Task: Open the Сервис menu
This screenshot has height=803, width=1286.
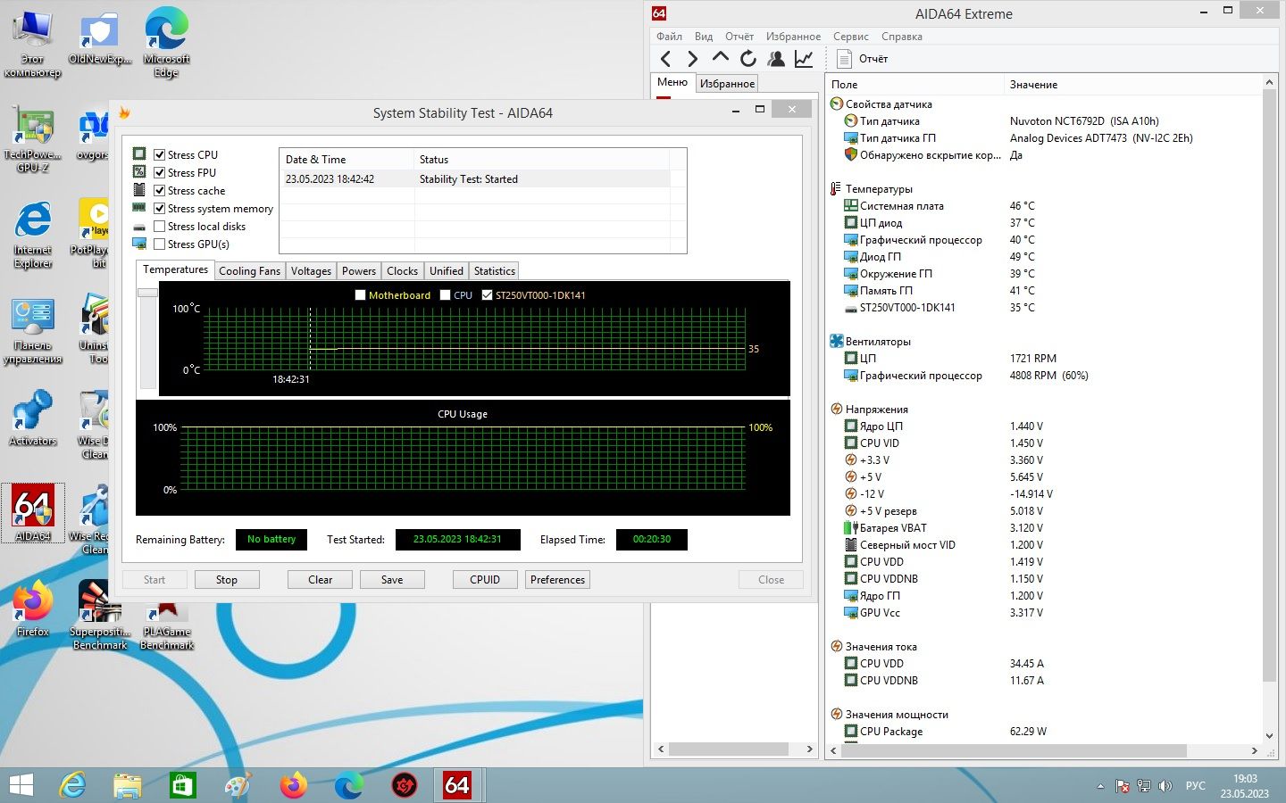Action: [850, 37]
